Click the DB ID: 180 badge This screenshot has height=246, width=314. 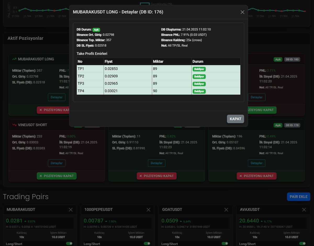point(292,59)
